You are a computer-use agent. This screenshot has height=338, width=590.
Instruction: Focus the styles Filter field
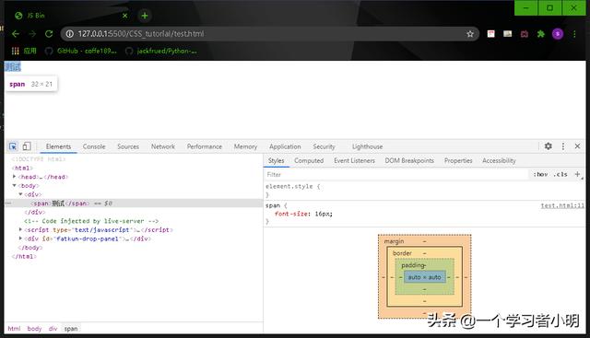click(x=396, y=174)
